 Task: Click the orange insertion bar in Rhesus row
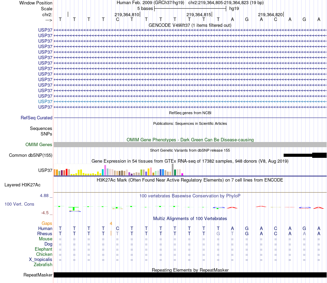pos(111,233)
